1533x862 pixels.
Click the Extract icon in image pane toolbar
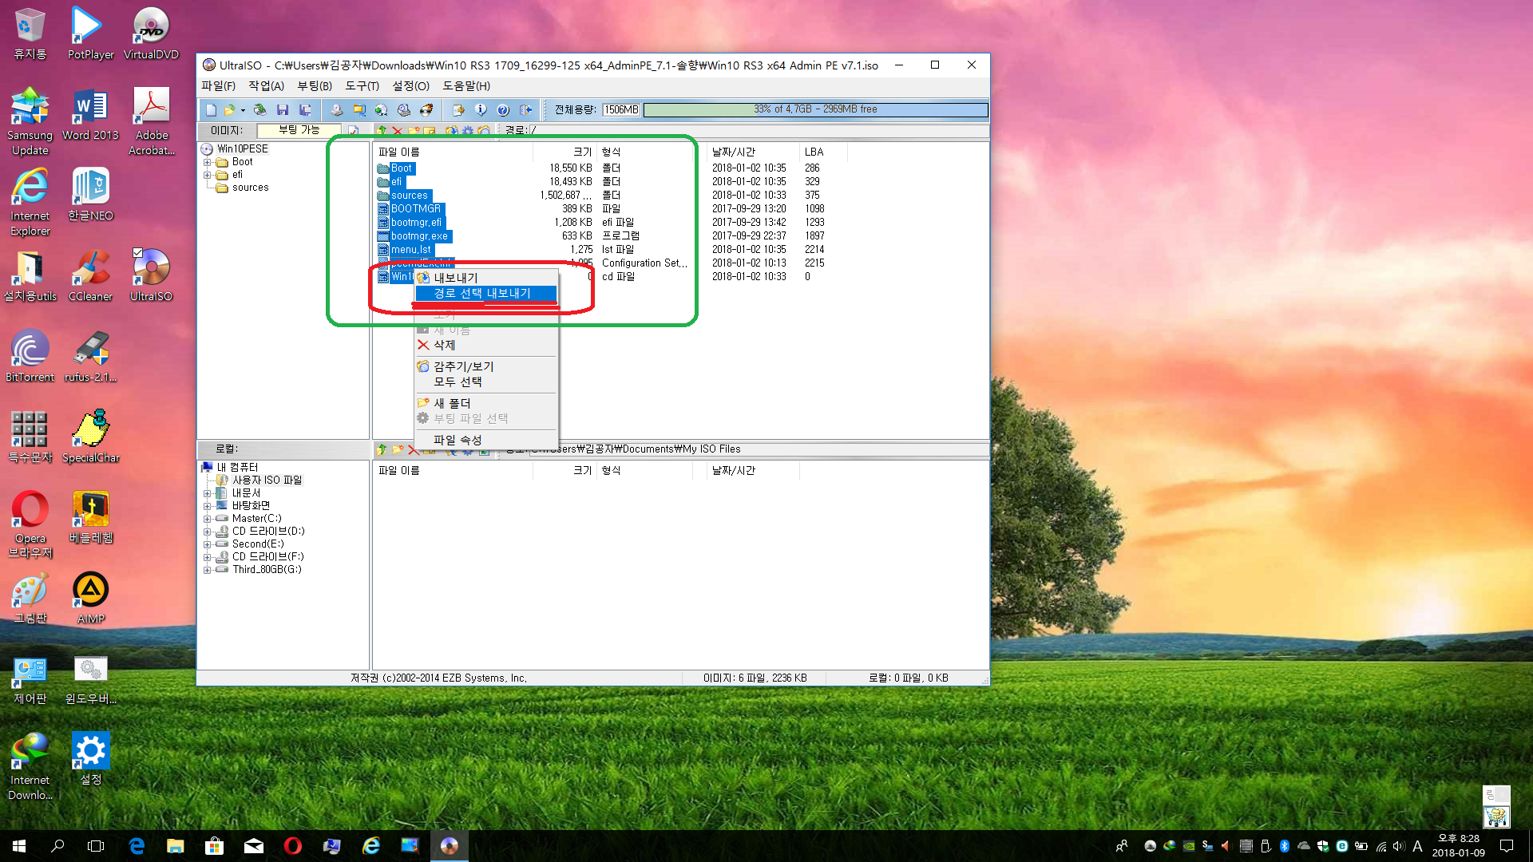(x=452, y=130)
